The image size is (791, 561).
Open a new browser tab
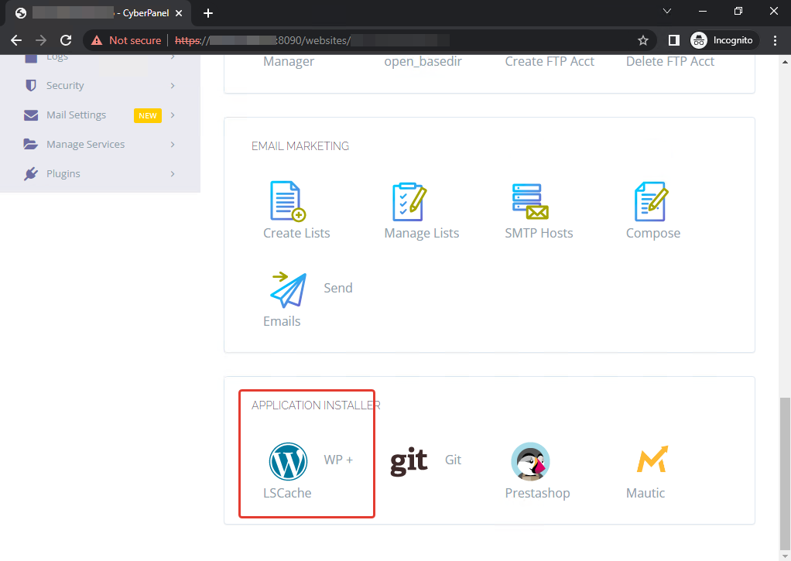click(208, 13)
